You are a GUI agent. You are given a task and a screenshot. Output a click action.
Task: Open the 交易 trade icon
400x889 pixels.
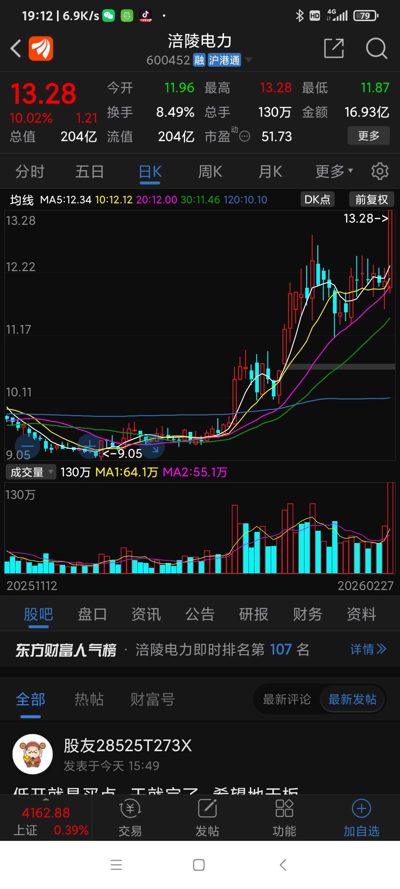[130, 818]
